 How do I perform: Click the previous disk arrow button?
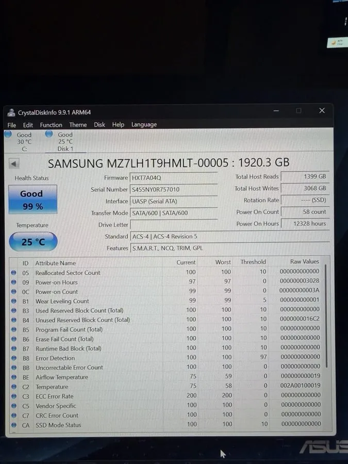14,163
